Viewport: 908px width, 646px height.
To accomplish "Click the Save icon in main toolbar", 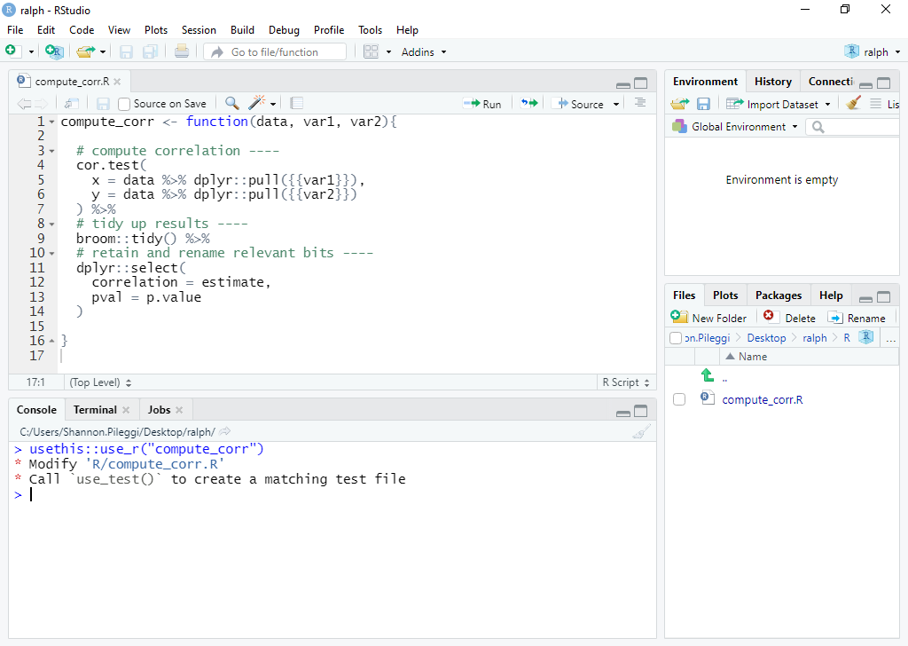I will click(x=126, y=51).
